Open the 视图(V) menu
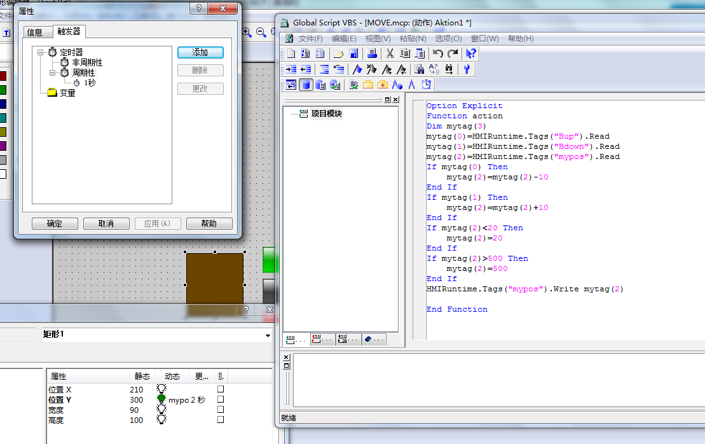705x444 pixels. (378, 39)
